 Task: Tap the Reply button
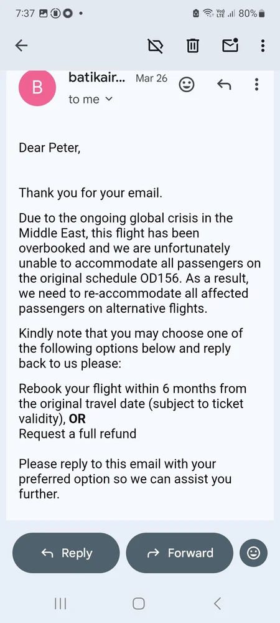tap(66, 553)
